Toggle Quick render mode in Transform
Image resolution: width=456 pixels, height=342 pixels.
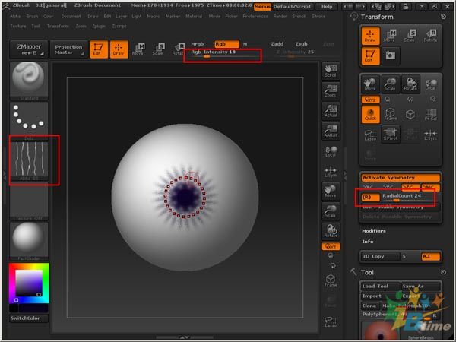(x=370, y=115)
